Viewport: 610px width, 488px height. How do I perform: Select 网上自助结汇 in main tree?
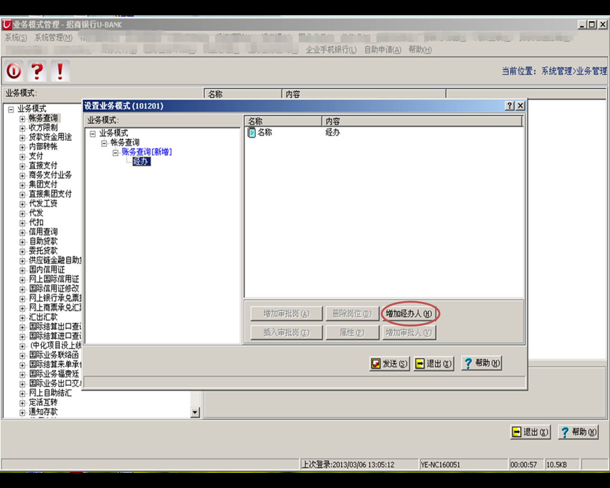(51, 393)
